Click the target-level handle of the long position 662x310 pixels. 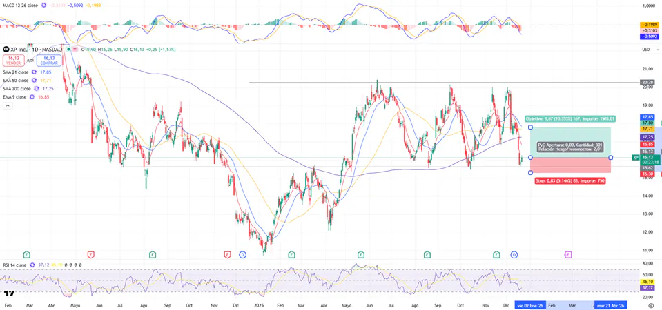click(530, 127)
